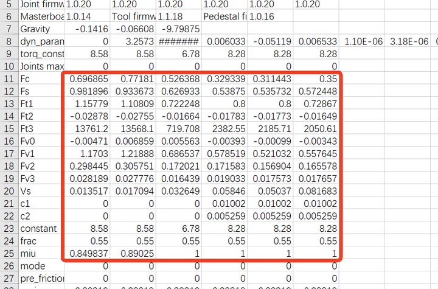
Task: Select the 1.10E-06 cell
Action: [363, 42]
